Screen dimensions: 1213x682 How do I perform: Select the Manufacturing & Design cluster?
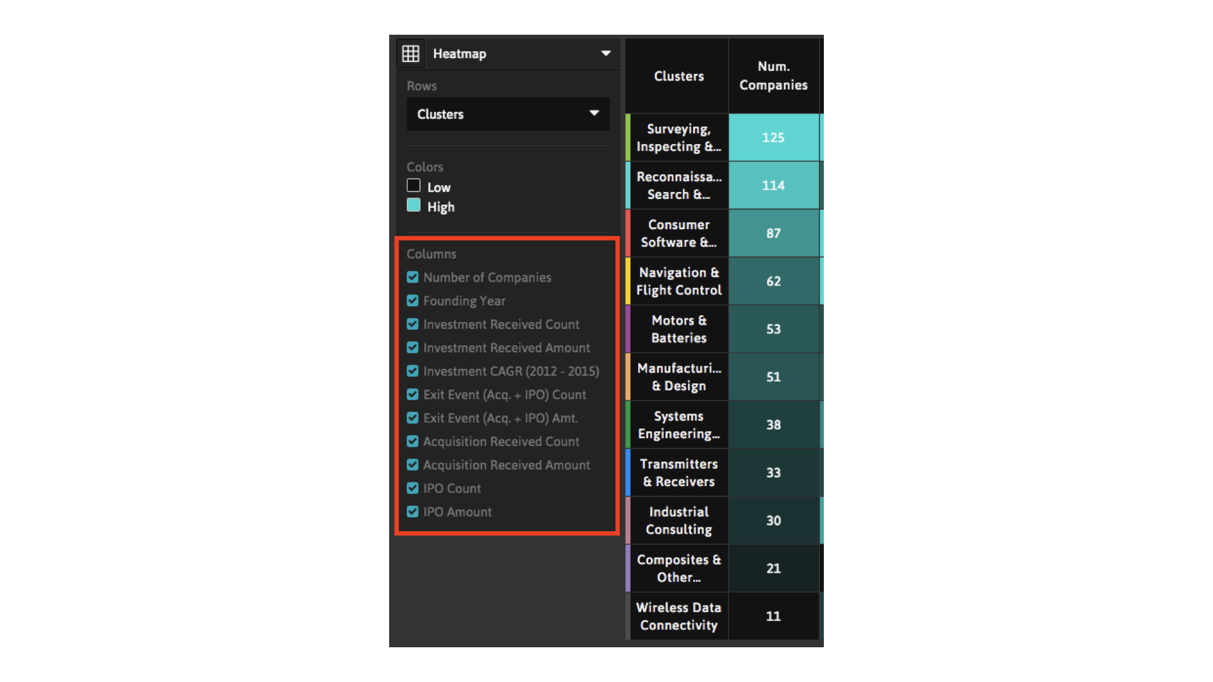click(679, 377)
